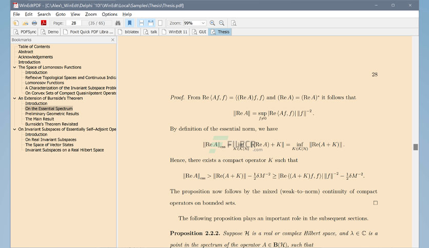Toggle the Bookmarks panel icon
This screenshot has height=248, width=429.
[x=130, y=23]
